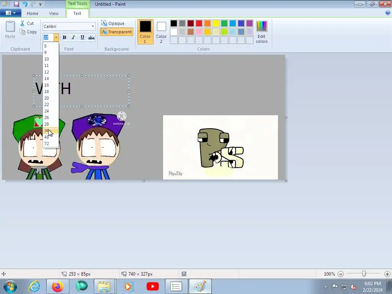Choose font size 26 from list

51,118
